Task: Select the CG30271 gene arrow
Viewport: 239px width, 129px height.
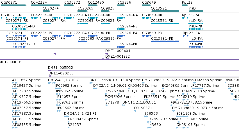Action: [14, 5]
